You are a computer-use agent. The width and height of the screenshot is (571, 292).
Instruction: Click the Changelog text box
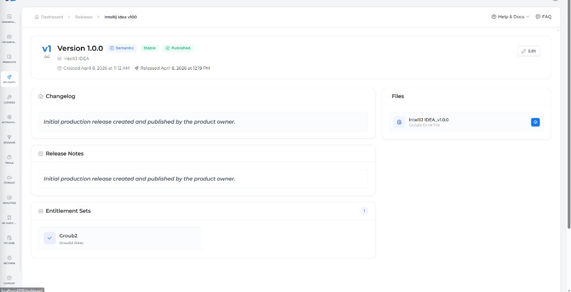(203, 121)
